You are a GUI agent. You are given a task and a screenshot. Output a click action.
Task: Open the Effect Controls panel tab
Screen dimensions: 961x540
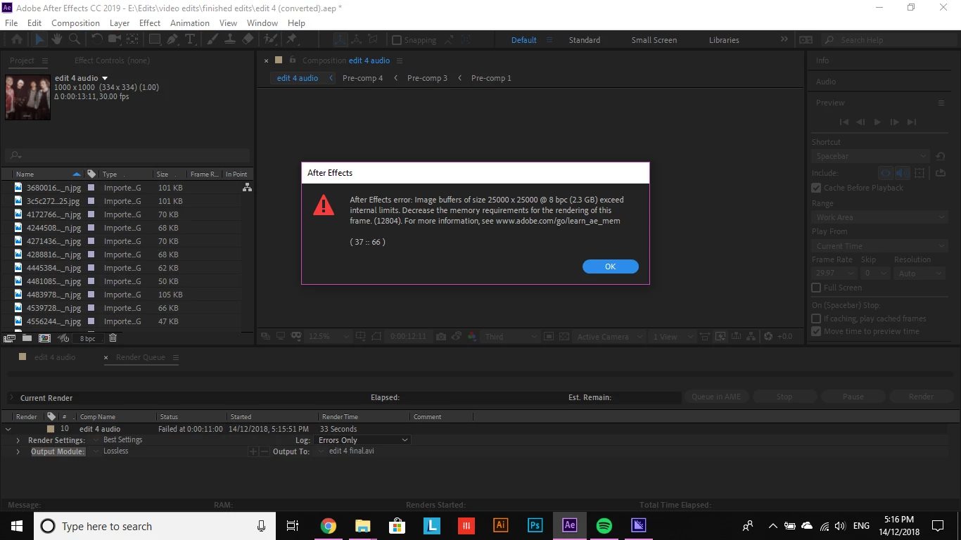(x=112, y=60)
